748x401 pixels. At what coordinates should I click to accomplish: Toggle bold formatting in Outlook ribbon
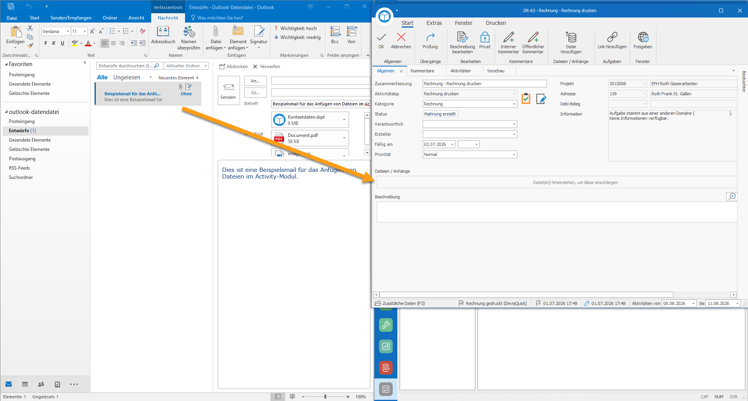click(46, 43)
